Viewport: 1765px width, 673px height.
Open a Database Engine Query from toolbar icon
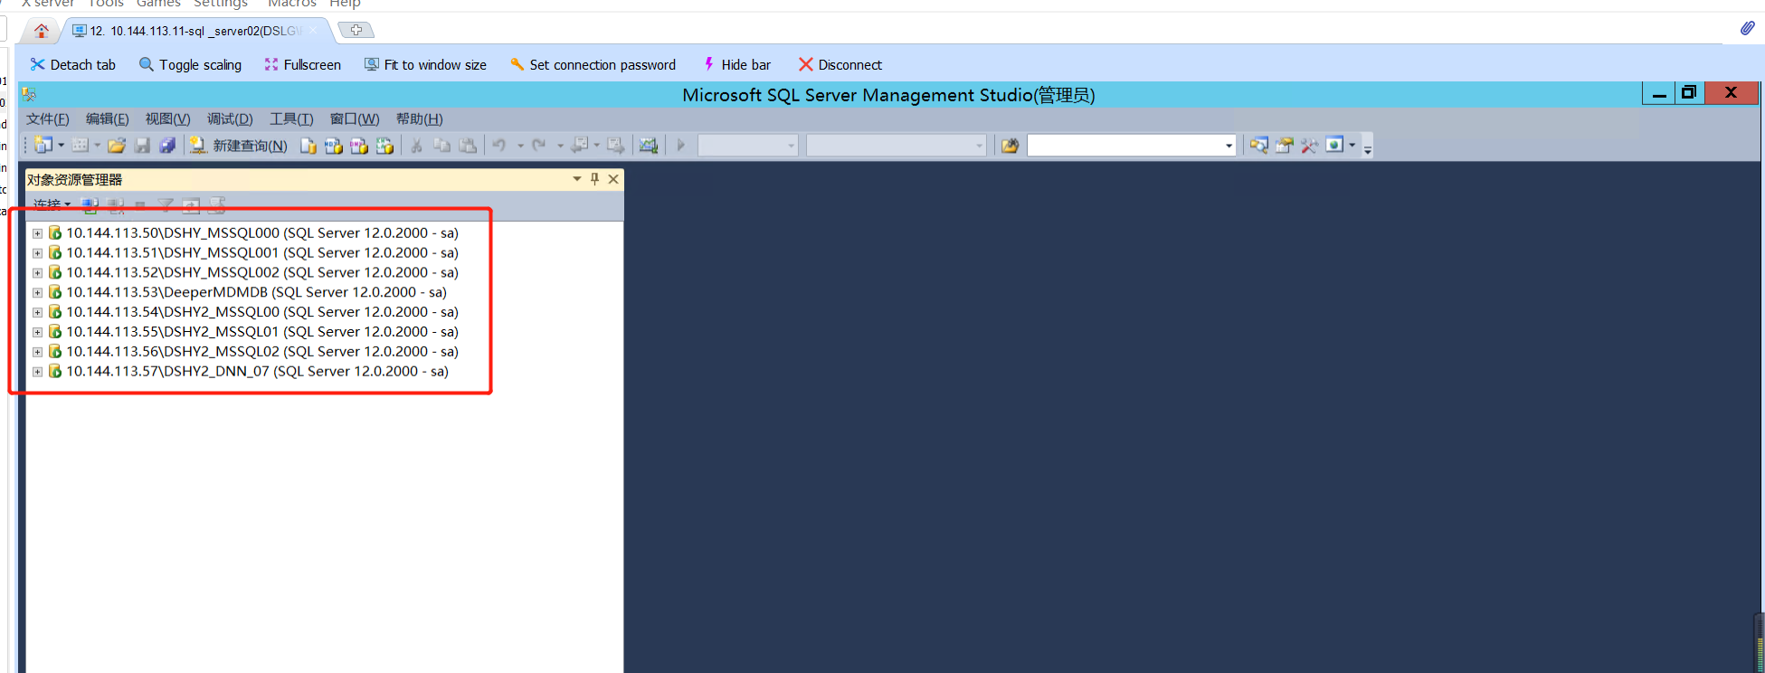click(x=308, y=146)
